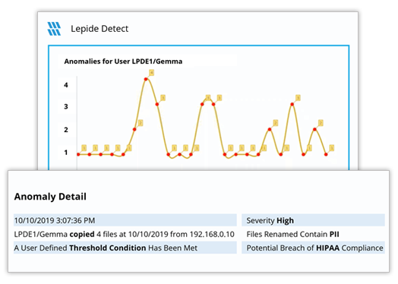The height and width of the screenshot is (284, 398).
Task: Click the Severity High row
Action: point(313,220)
